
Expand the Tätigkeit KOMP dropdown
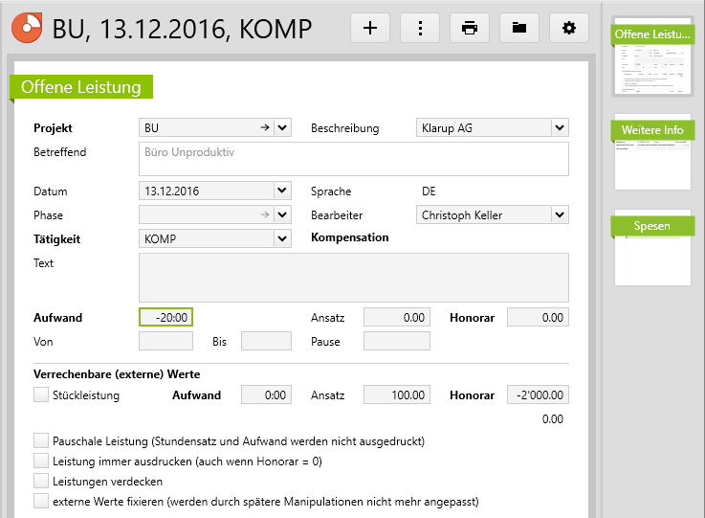[282, 237]
